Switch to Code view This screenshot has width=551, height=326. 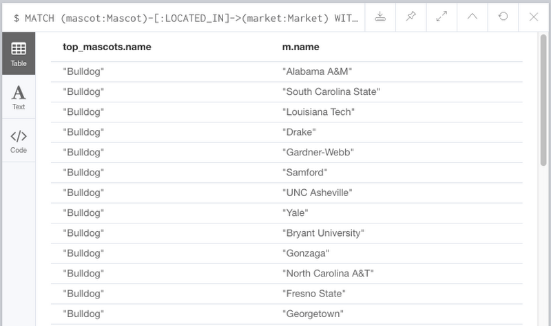(19, 141)
